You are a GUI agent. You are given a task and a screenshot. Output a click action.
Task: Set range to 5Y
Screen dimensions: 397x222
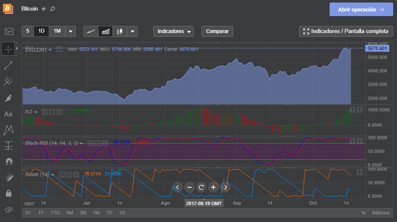click(x=28, y=213)
